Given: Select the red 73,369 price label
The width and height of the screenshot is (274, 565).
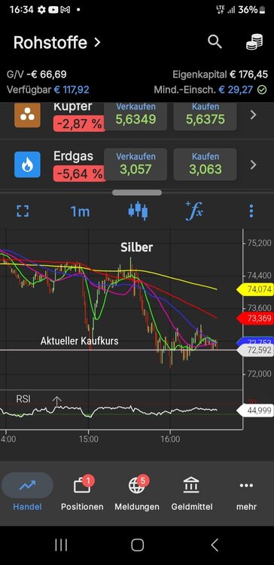Looking at the screenshot, I should pos(255,318).
